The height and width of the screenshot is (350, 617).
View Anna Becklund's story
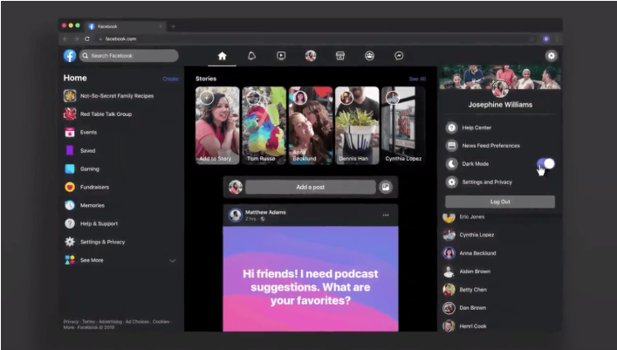pyautogui.click(x=311, y=125)
